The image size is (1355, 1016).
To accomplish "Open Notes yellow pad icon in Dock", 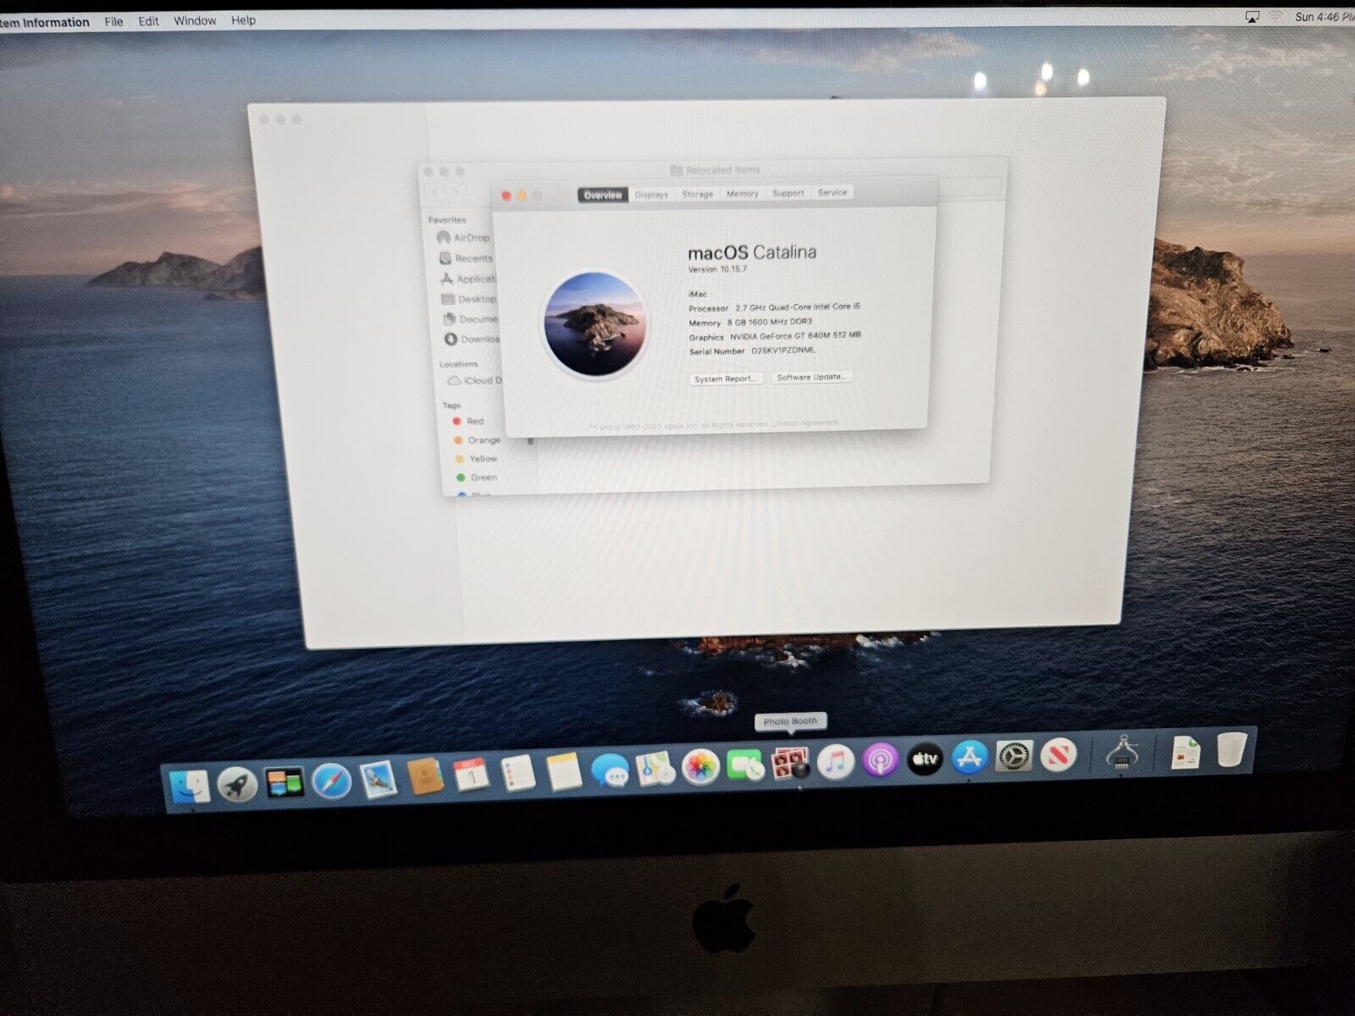I will point(564,771).
